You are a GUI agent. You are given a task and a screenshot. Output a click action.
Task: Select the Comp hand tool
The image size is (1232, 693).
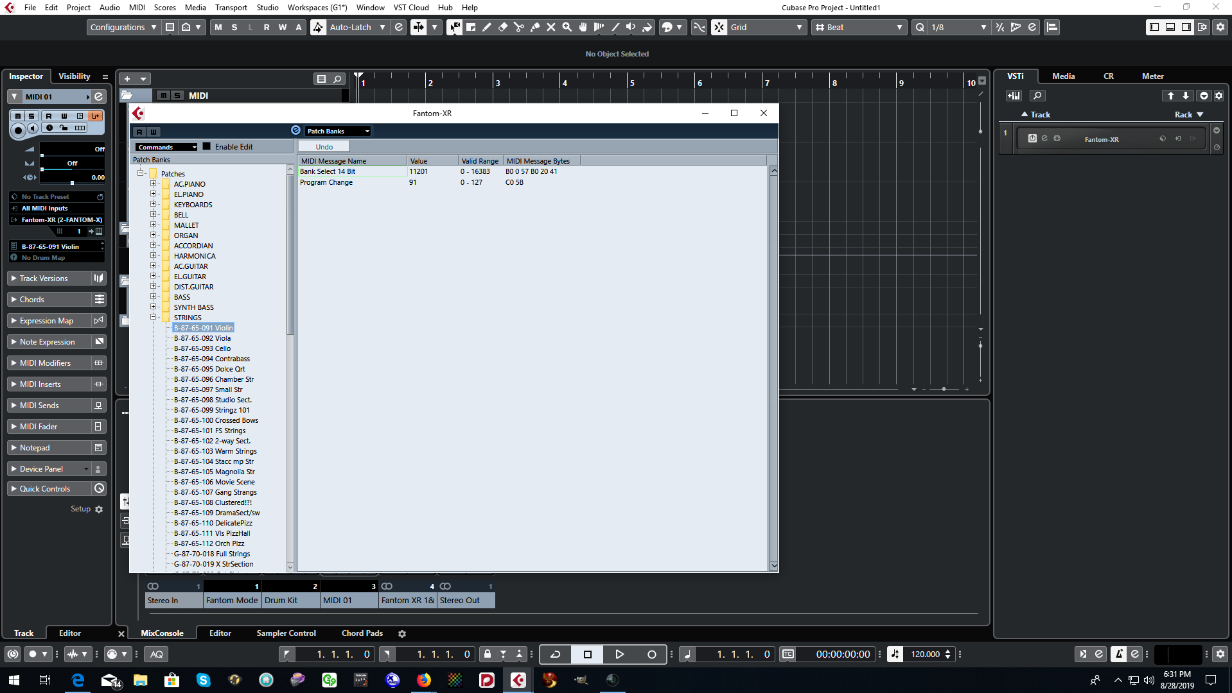[583, 27]
